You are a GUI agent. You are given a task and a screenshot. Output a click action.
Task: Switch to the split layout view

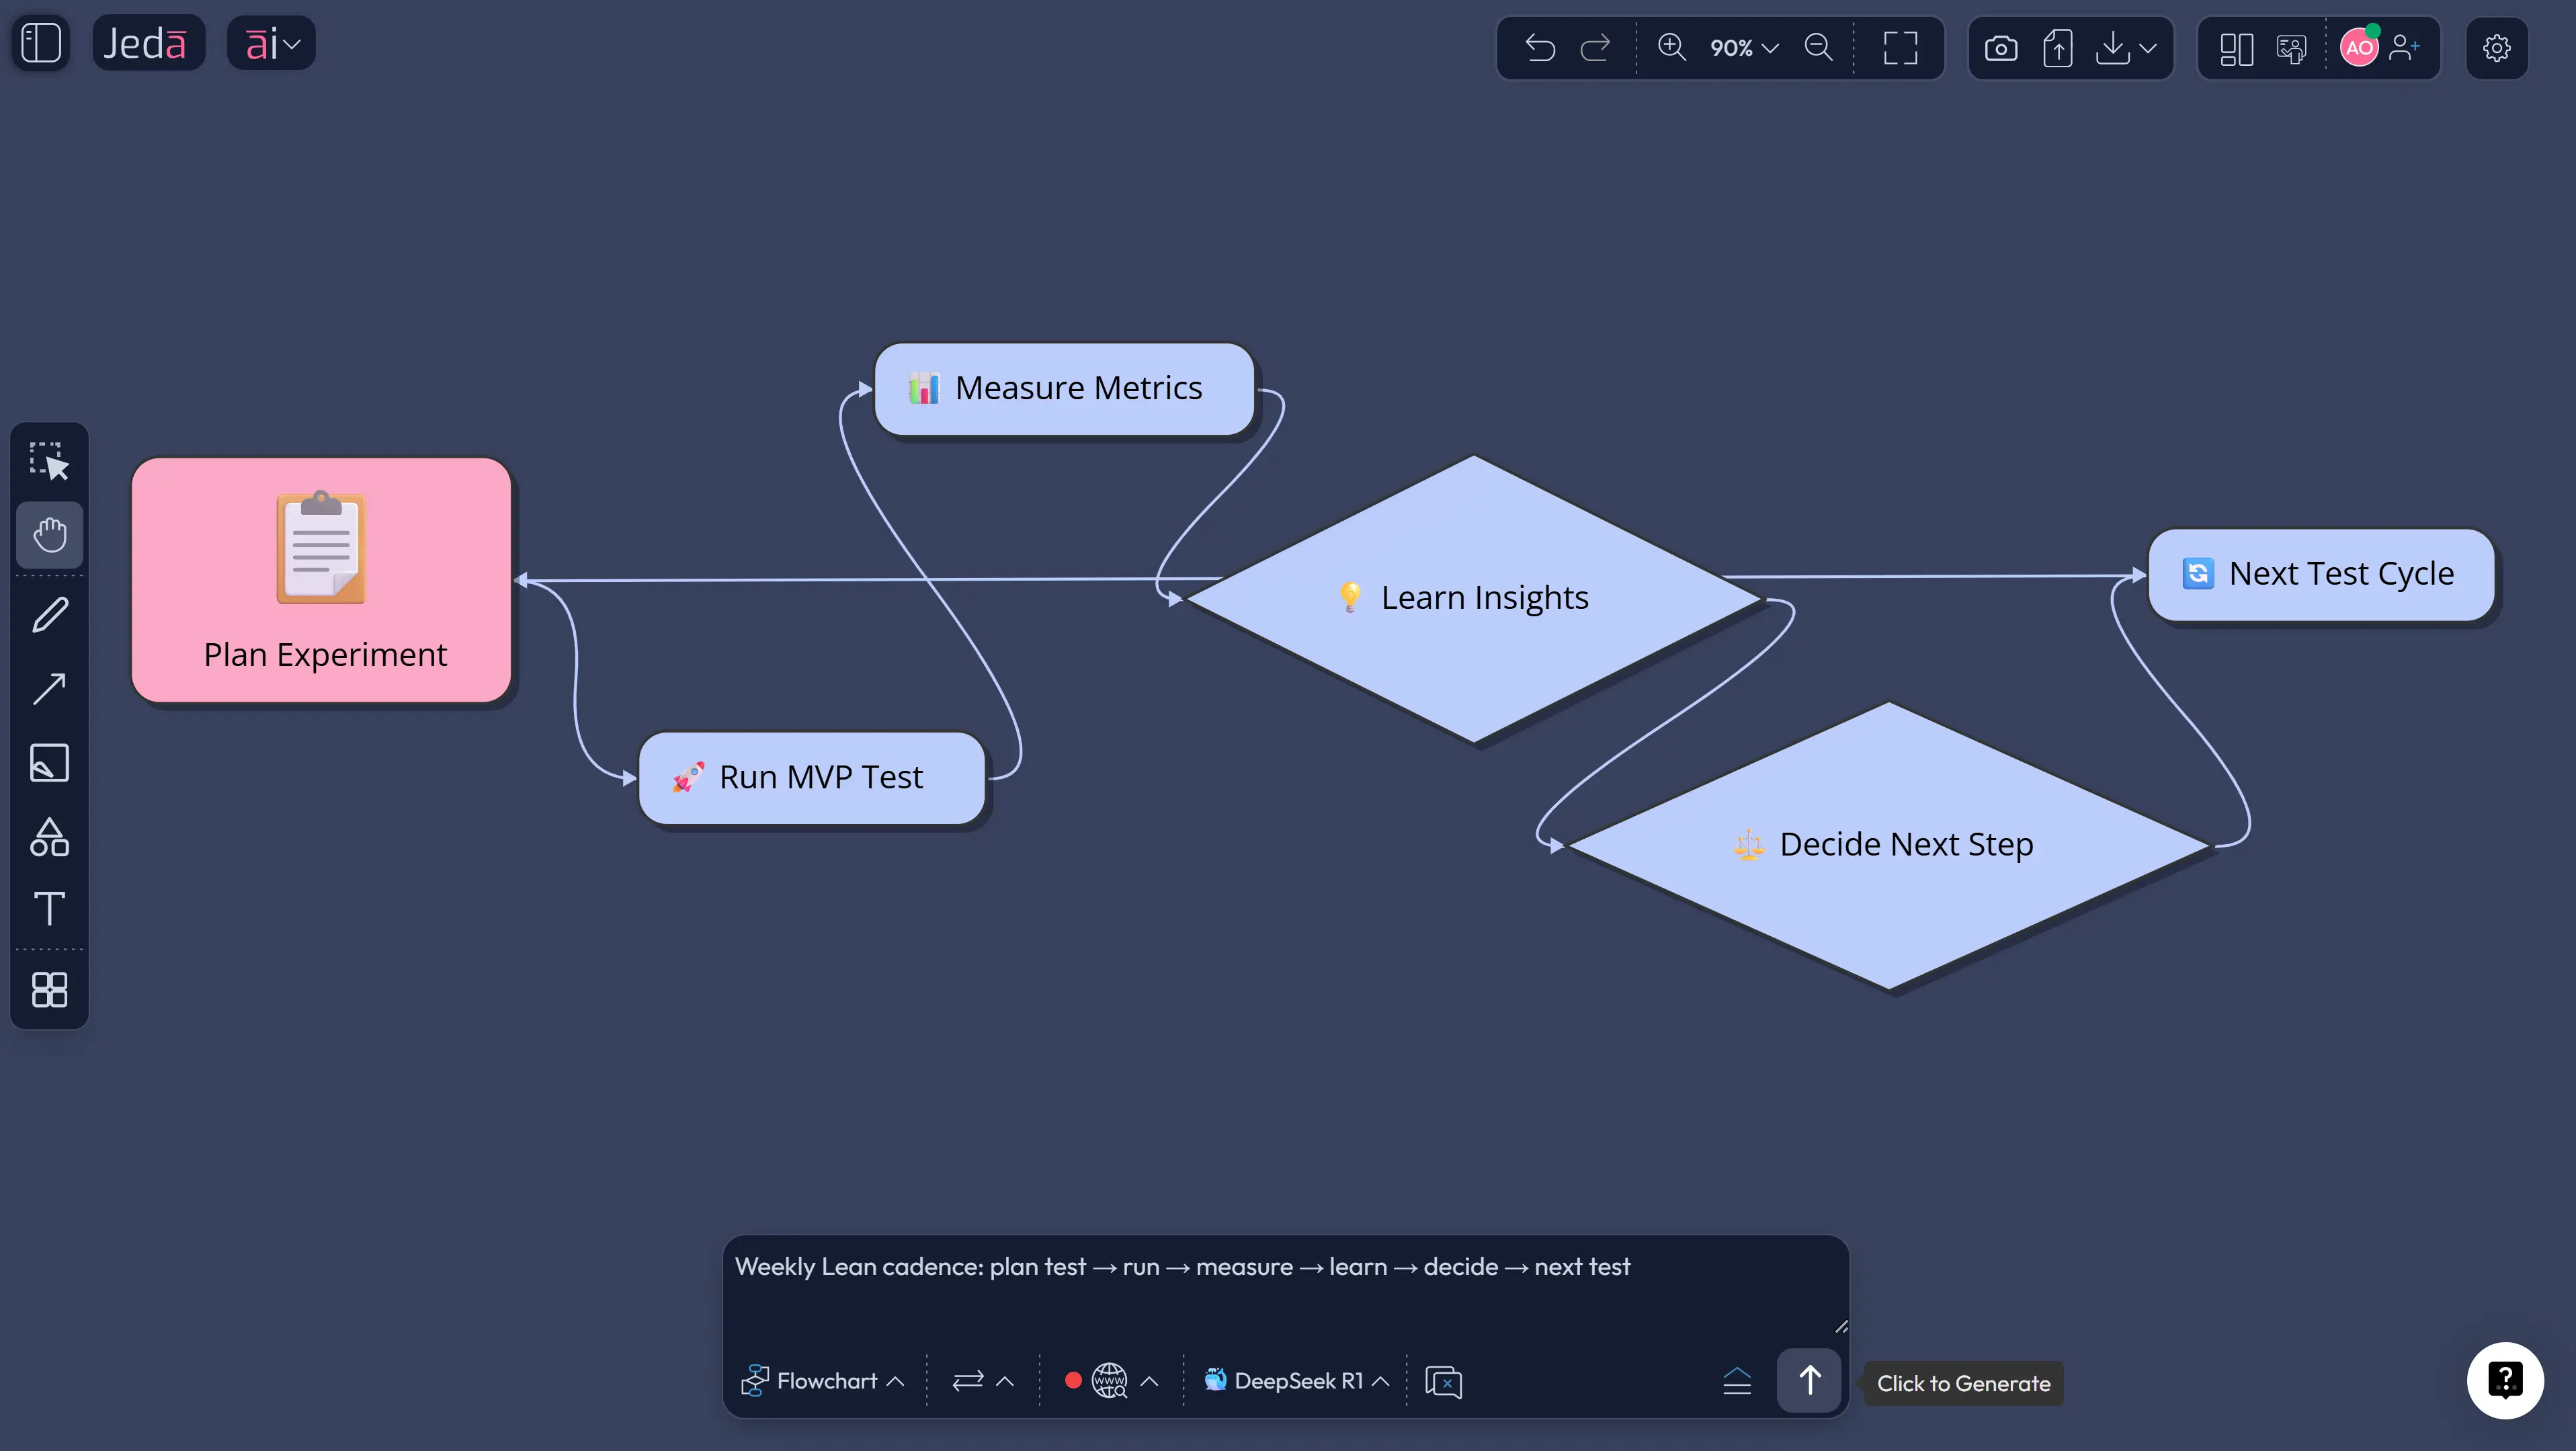tap(2237, 48)
